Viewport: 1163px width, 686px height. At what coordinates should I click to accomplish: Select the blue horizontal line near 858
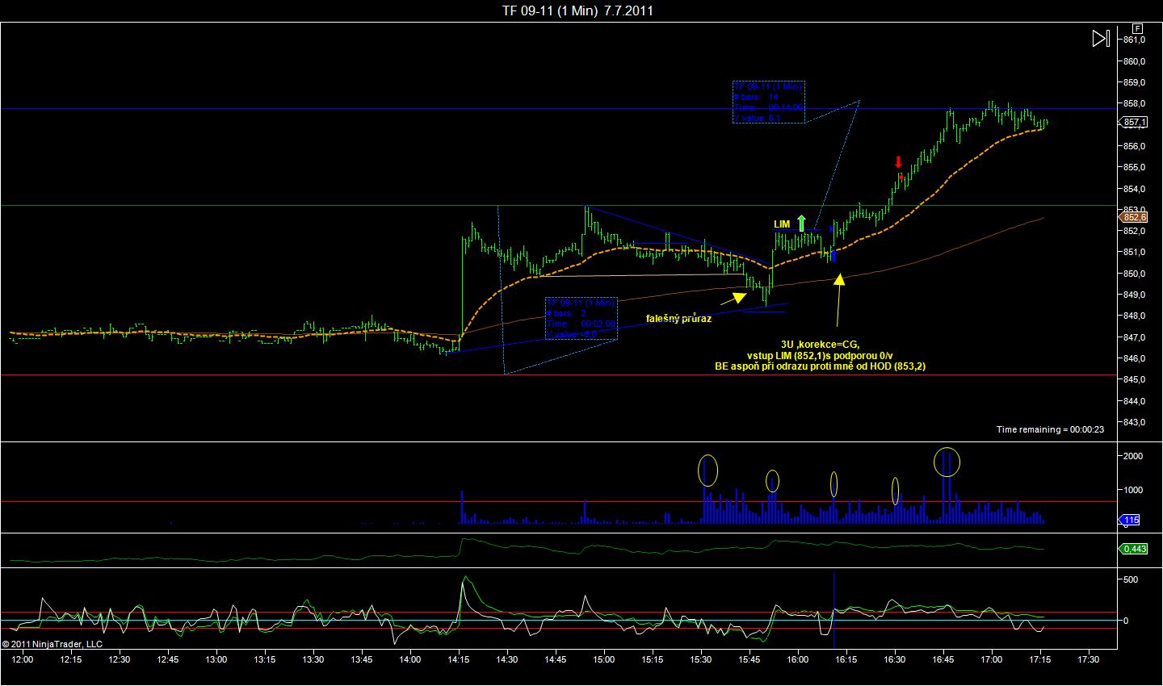[x=559, y=108]
